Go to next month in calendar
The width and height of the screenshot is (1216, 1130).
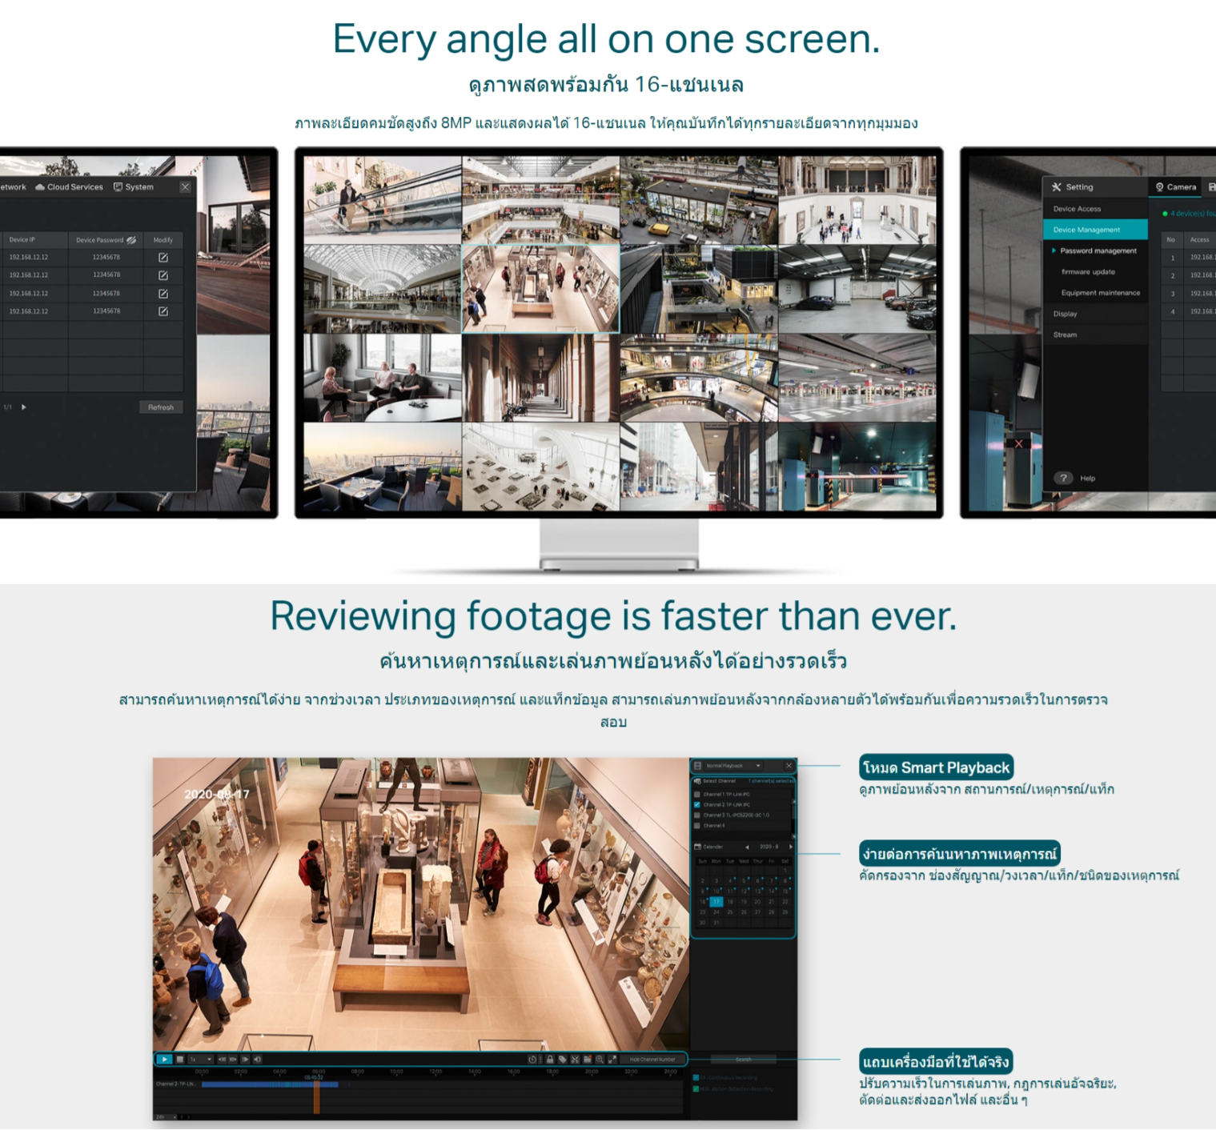tap(791, 847)
